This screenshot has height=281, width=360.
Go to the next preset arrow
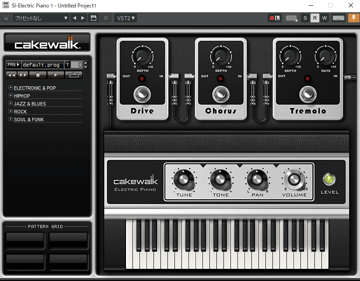pos(83,18)
